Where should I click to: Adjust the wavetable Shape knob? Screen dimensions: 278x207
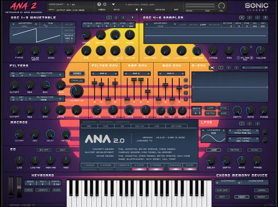point(130,35)
